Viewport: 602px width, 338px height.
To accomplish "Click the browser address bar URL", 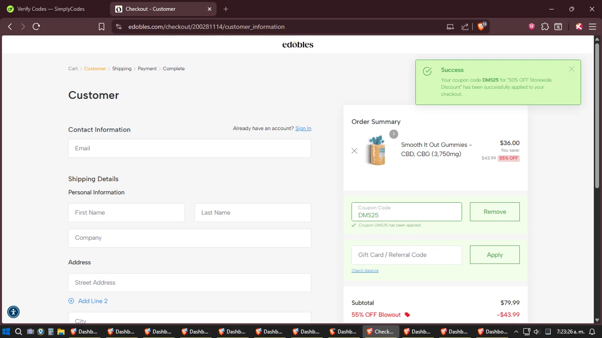I will pos(206,26).
